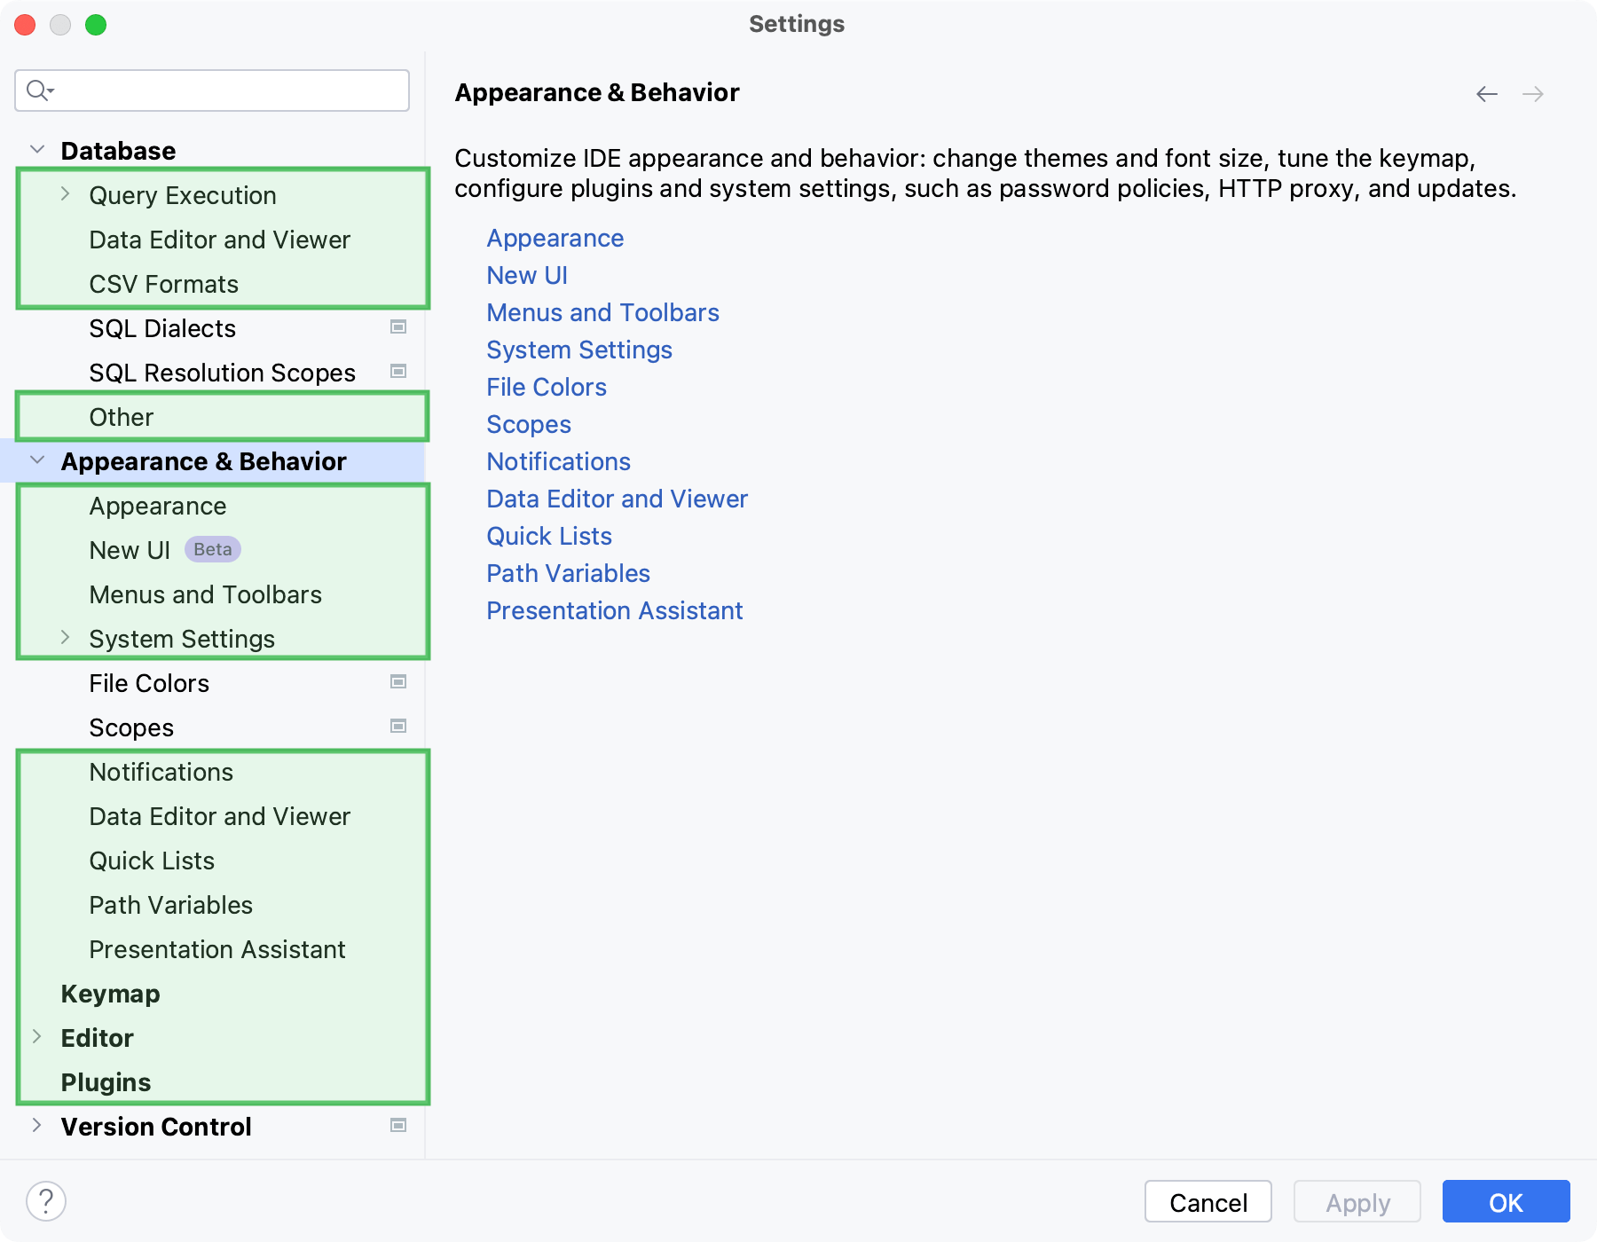Click project-level icon beside SQL Resolution Scopes
Screen dimensions: 1597x1242
[x=398, y=372]
